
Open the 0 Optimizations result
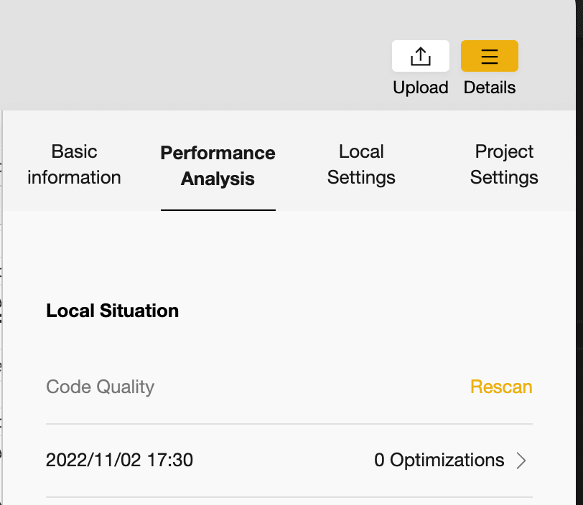tap(439, 460)
